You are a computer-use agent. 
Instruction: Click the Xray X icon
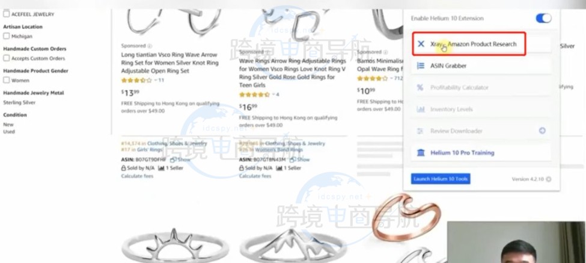[421, 44]
